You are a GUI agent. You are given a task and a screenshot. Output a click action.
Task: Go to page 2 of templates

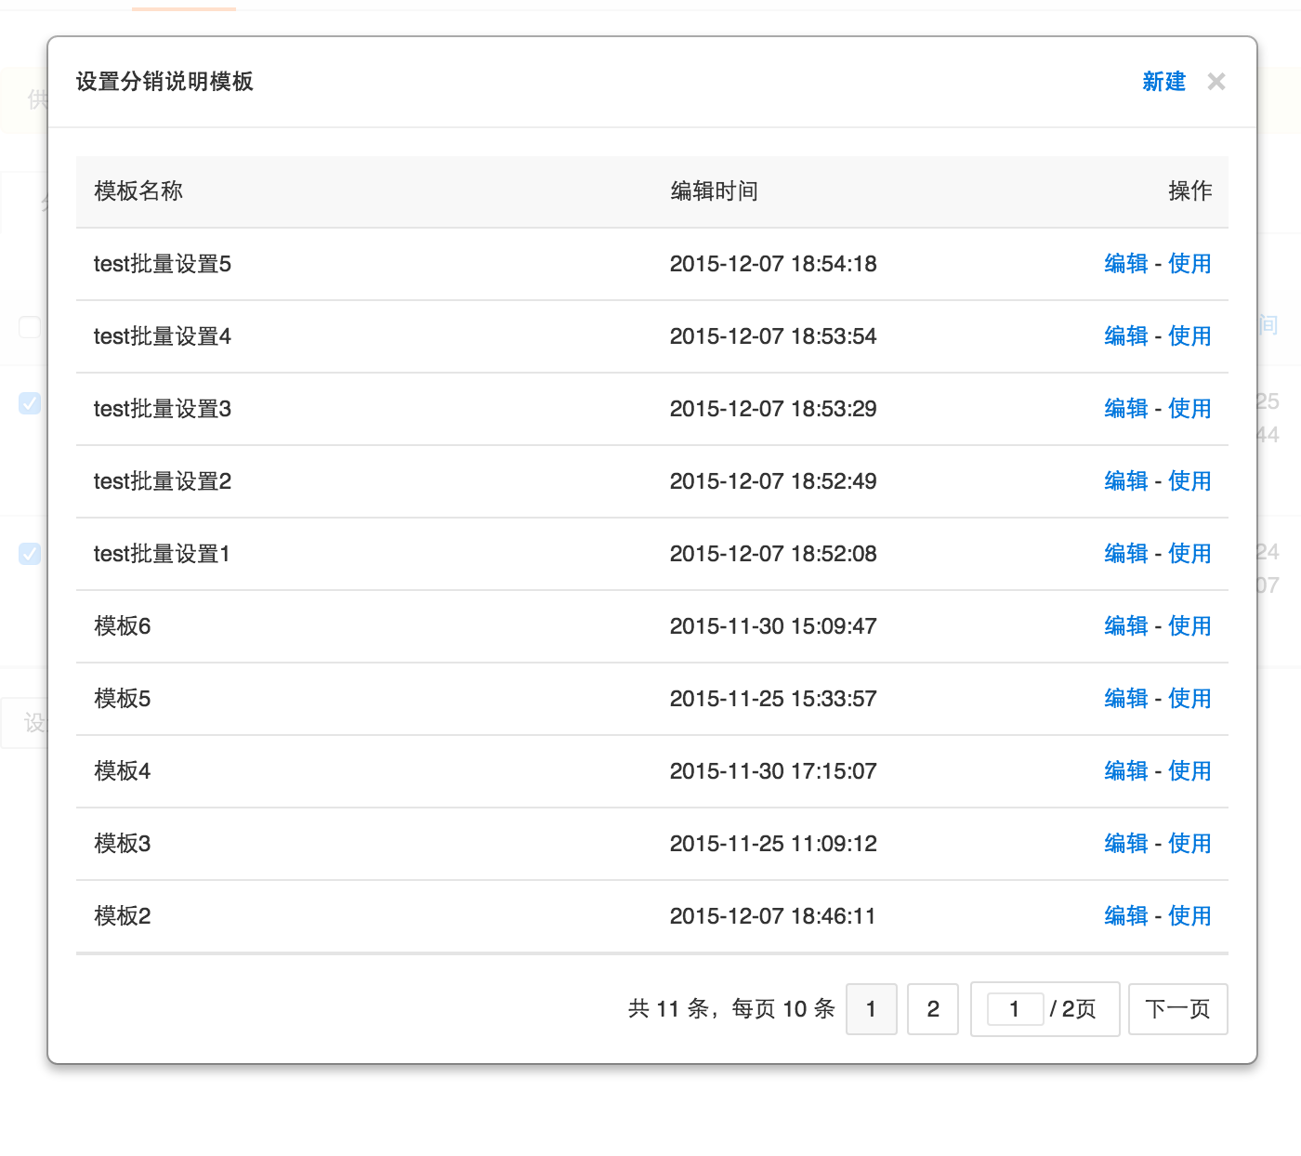point(932,1009)
